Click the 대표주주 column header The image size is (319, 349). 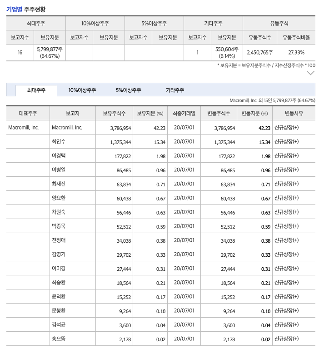(28, 114)
